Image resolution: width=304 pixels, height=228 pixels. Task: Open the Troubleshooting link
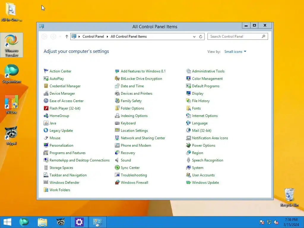[134, 175]
